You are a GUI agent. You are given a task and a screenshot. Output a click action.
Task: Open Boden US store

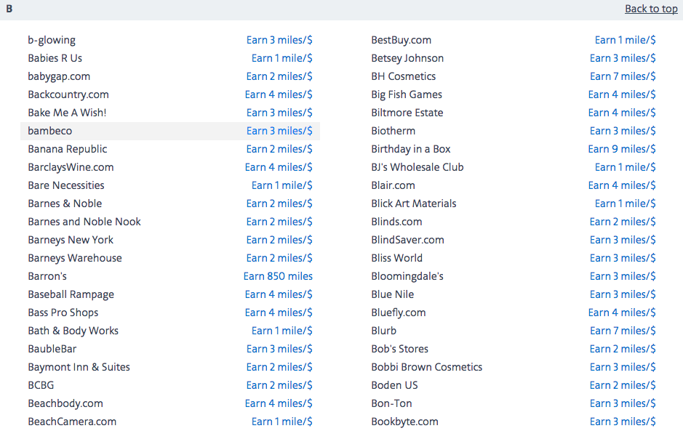click(394, 385)
